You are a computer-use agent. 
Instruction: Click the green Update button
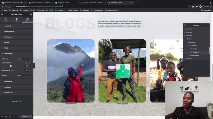tap(25, 117)
